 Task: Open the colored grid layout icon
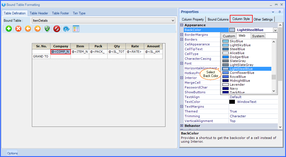tap(76, 29)
